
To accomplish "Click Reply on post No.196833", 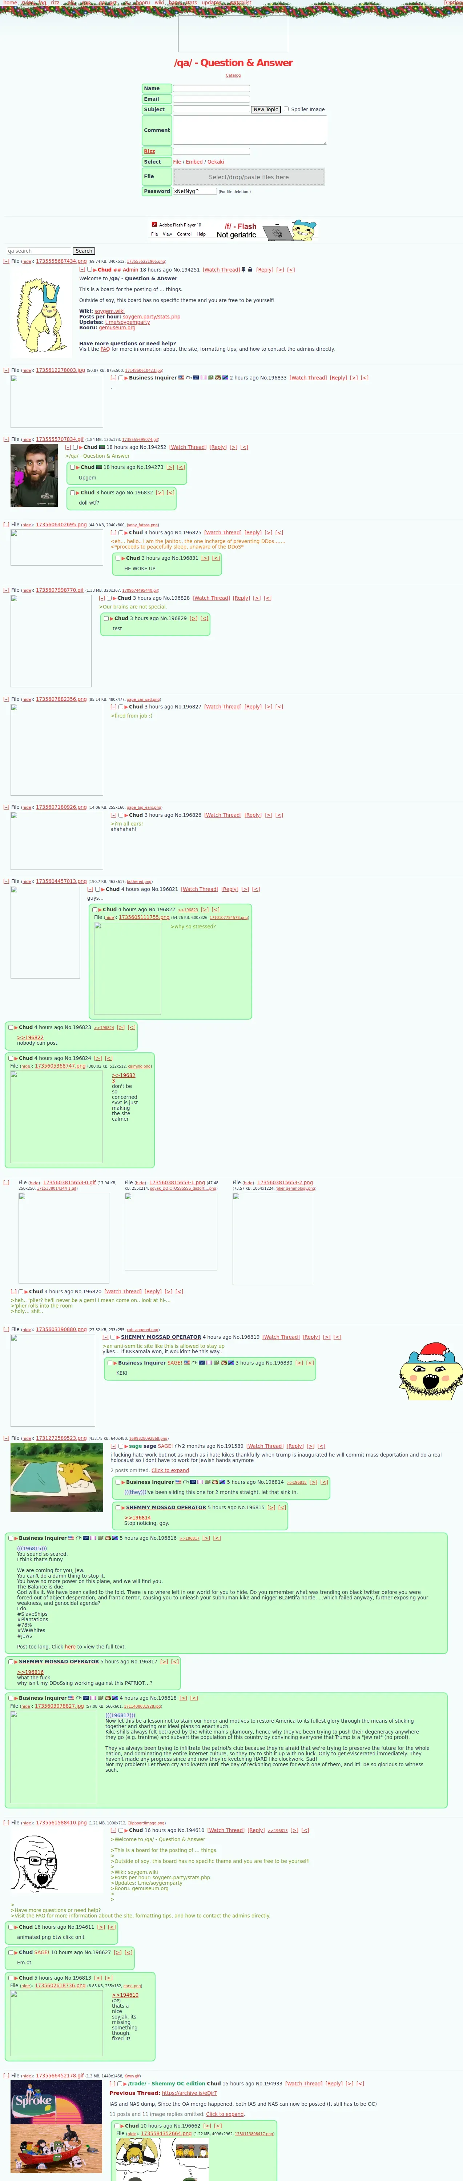I will [x=339, y=378].
